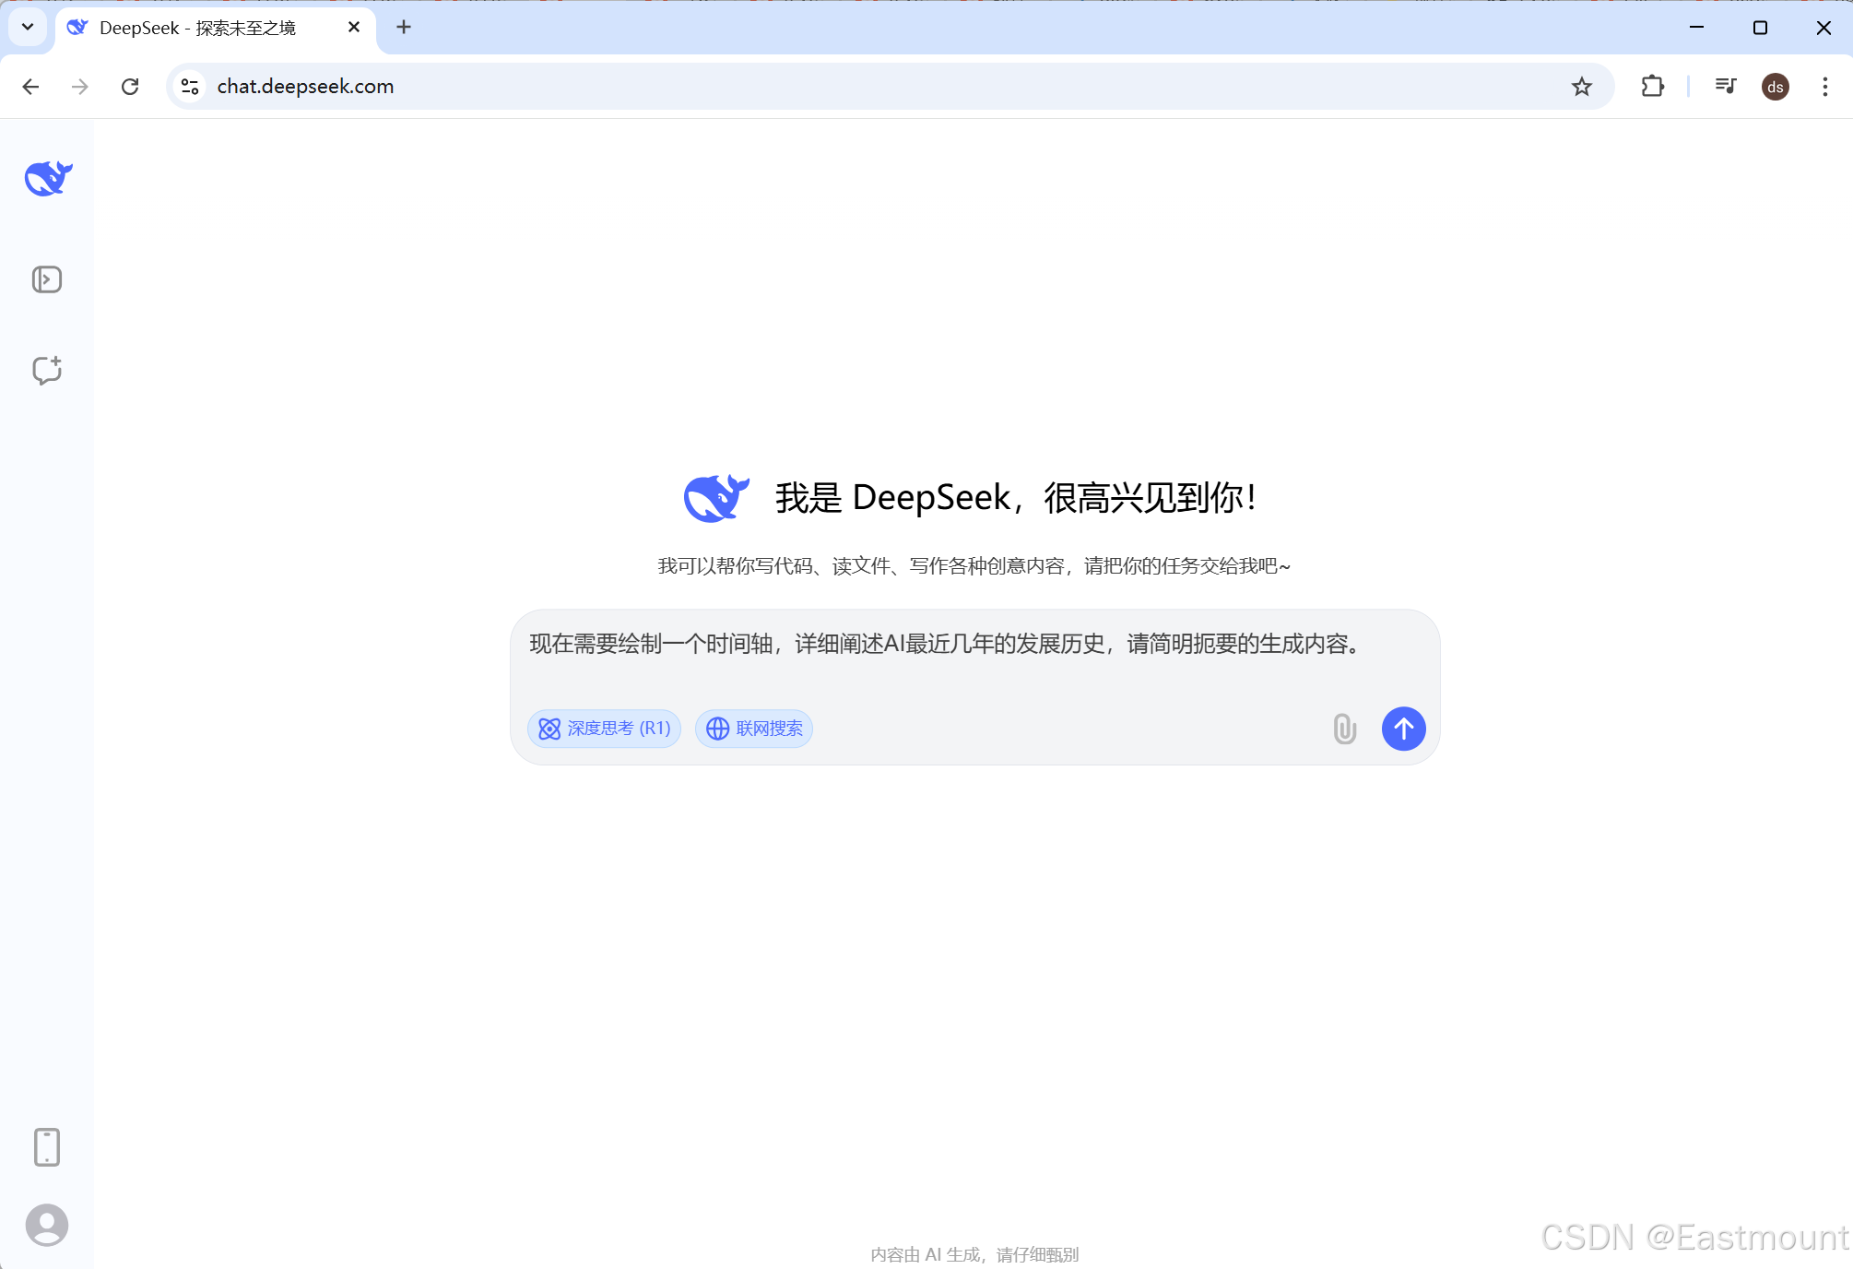1853x1269 pixels.
Task: Bookmark this page with the star icon
Action: pos(1582,87)
